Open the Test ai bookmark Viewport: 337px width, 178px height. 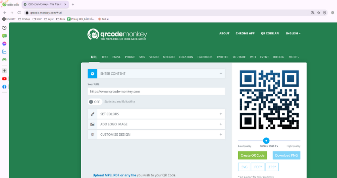point(103,19)
